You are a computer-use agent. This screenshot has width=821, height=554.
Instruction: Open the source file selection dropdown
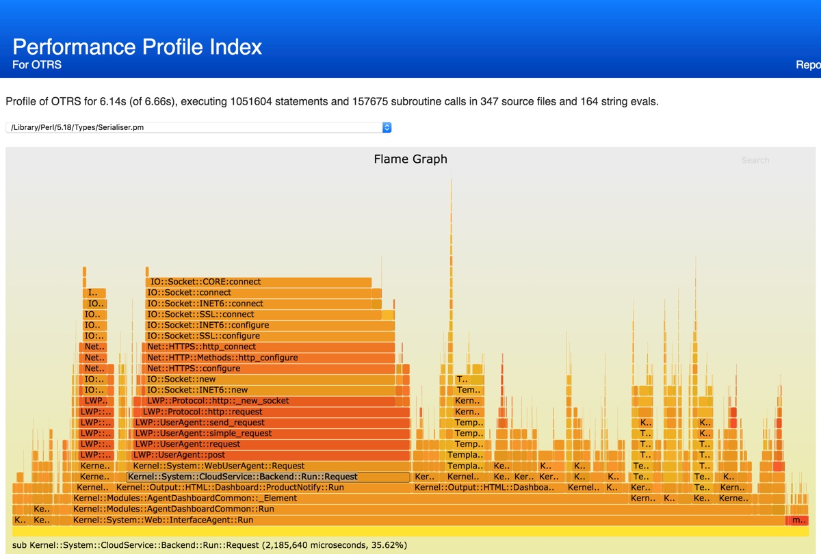[198, 127]
